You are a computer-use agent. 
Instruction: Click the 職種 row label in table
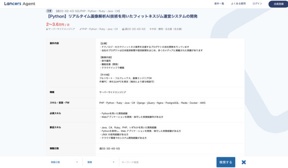pos(52,92)
